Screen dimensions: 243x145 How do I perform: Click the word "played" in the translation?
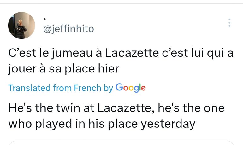52,124
